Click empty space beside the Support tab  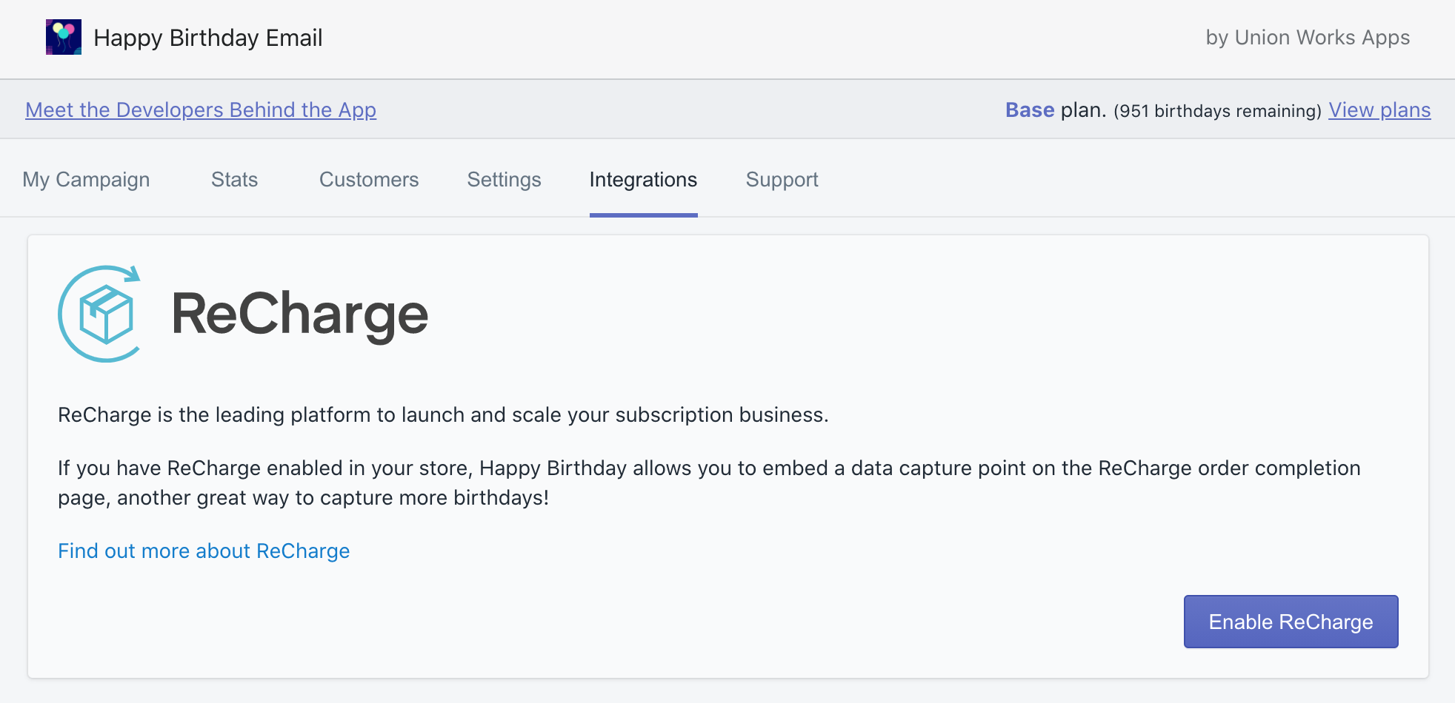click(x=1111, y=180)
